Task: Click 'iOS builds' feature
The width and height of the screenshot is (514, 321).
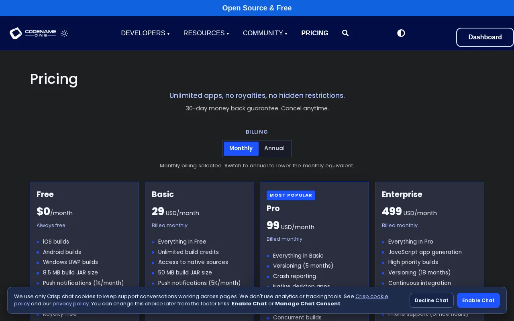Action: pyautogui.click(x=56, y=242)
